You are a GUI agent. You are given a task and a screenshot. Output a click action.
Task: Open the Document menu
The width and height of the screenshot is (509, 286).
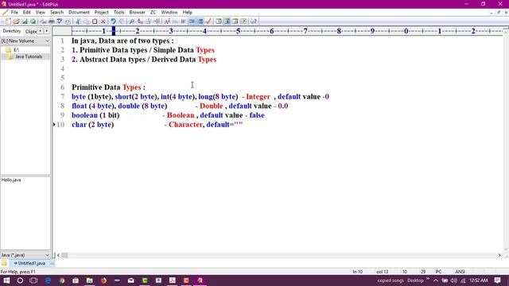(x=79, y=13)
